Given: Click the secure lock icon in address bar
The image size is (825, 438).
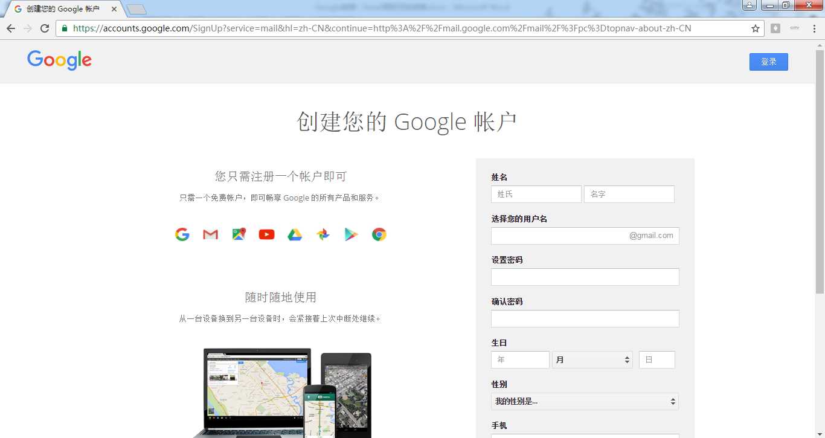Looking at the screenshot, I should (x=65, y=28).
